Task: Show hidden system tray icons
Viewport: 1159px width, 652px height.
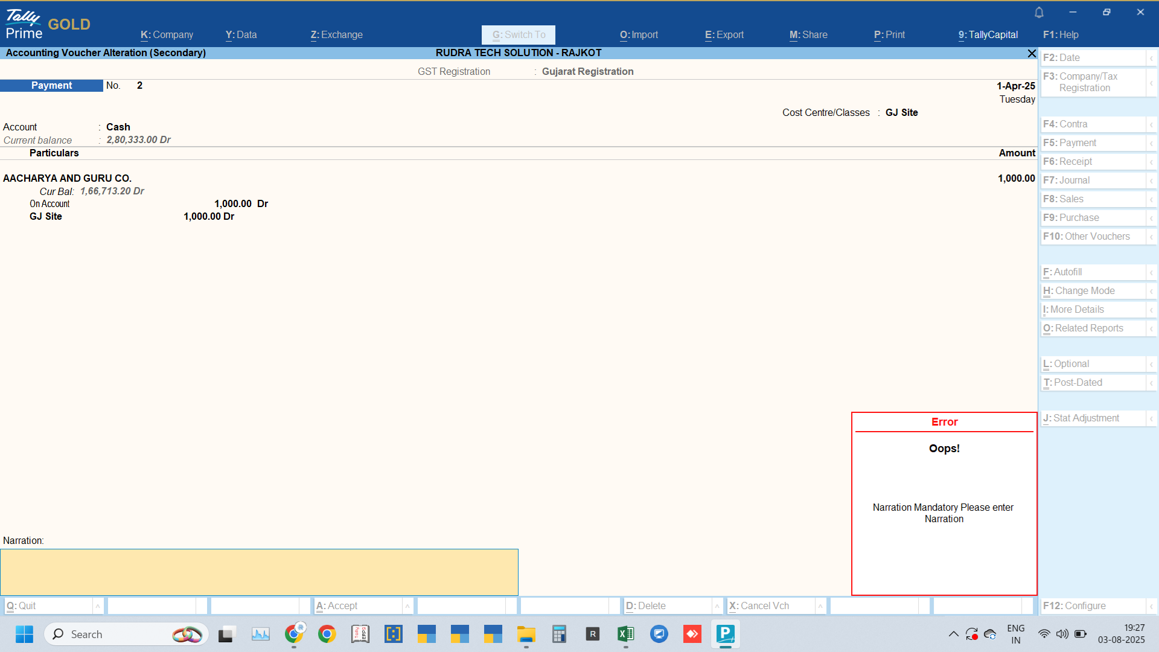Action: [953, 634]
